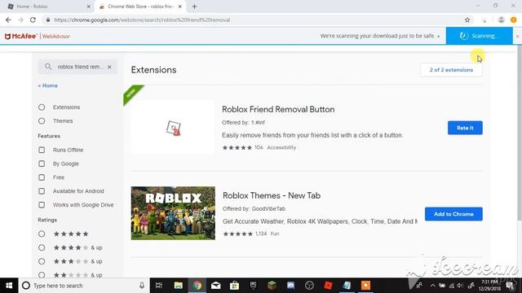The image size is (522, 293).
Task: Click 'Offered by: GoodVibeTab' text
Action: (x=254, y=209)
